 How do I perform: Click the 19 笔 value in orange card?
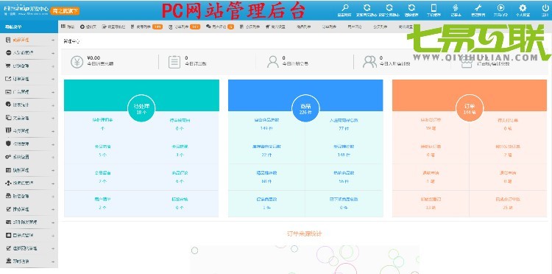click(x=431, y=129)
